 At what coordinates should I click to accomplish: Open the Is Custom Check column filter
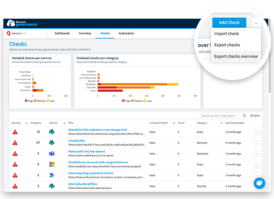pyautogui.click(x=174, y=123)
